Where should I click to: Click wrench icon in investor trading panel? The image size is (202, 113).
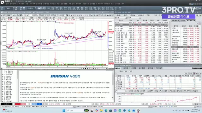[200, 73]
